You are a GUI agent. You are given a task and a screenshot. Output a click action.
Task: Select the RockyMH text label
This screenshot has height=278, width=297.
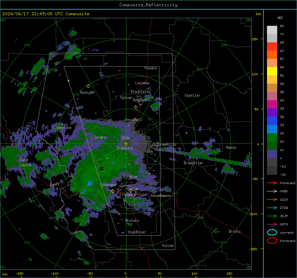(x=87, y=93)
